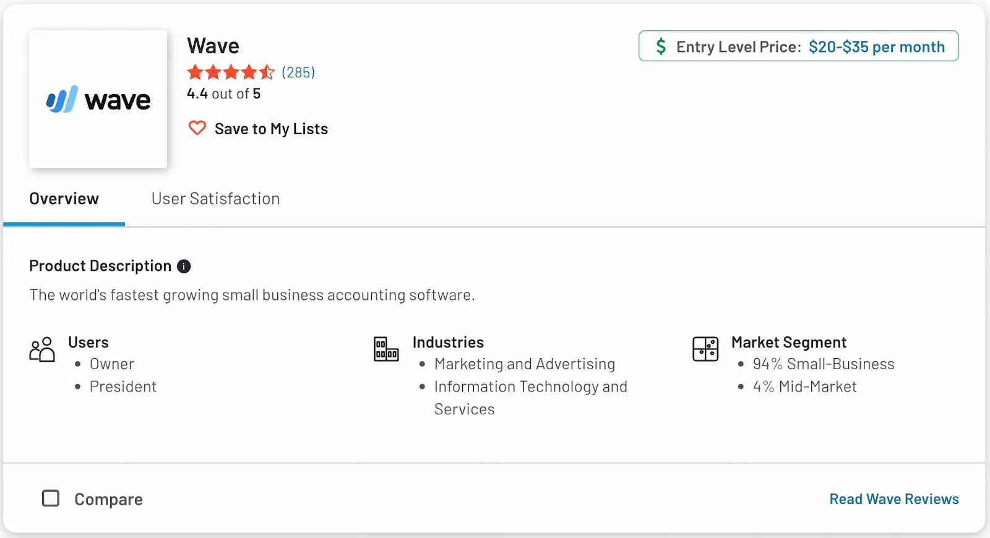Viewport: 990px width, 538px height.
Task: Open the (285) reviews count link
Action: click(x=298, y=72)
